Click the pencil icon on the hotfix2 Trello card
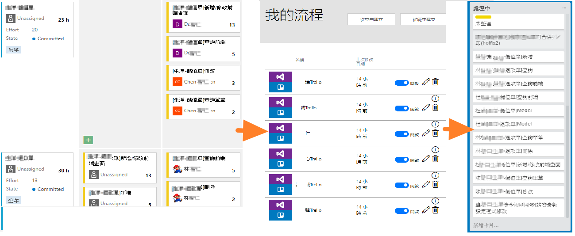 tap(558, 37)
